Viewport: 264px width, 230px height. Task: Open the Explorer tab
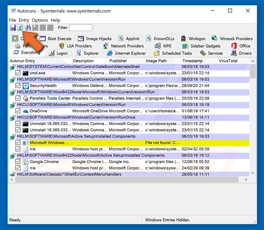(x=88, y=53)
